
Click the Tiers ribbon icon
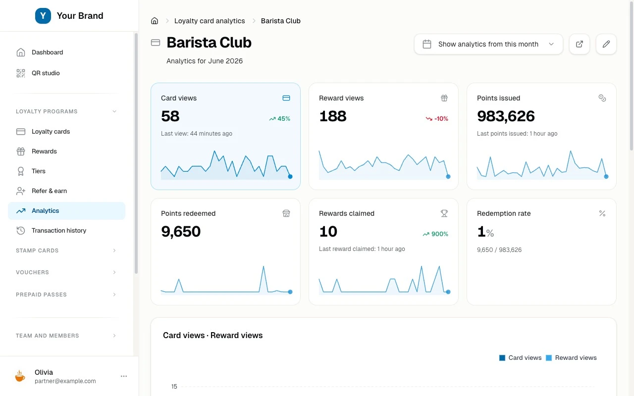coord(21,171)
